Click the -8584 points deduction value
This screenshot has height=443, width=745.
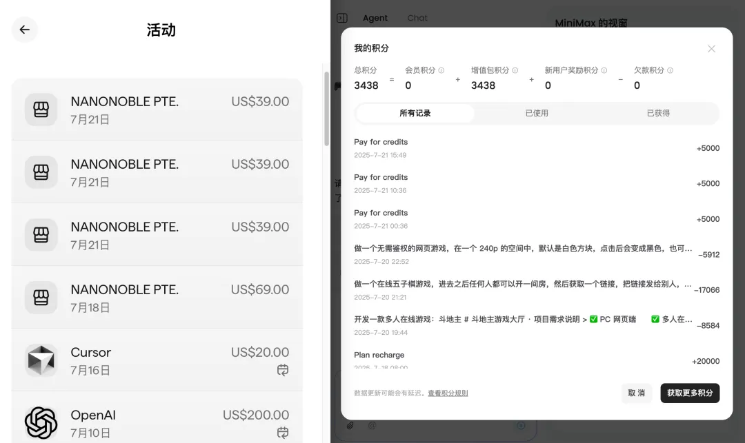708,326
